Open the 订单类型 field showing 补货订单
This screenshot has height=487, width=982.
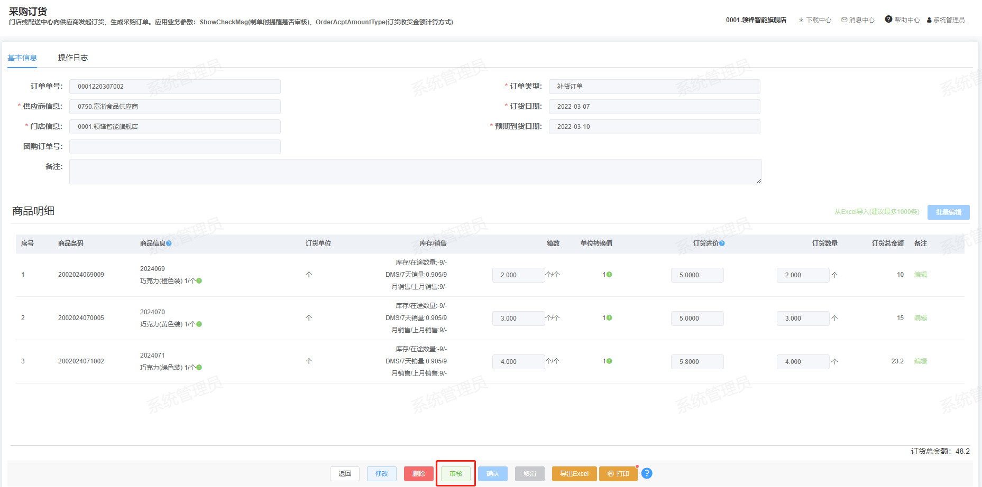click(654, 87)
